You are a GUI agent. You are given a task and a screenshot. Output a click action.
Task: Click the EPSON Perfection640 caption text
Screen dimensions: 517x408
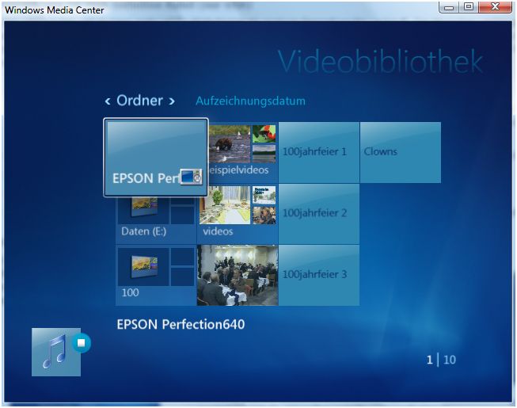tap(181, 324)
